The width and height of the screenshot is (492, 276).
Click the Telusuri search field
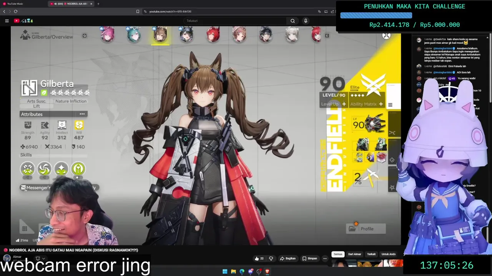[234, 21]
